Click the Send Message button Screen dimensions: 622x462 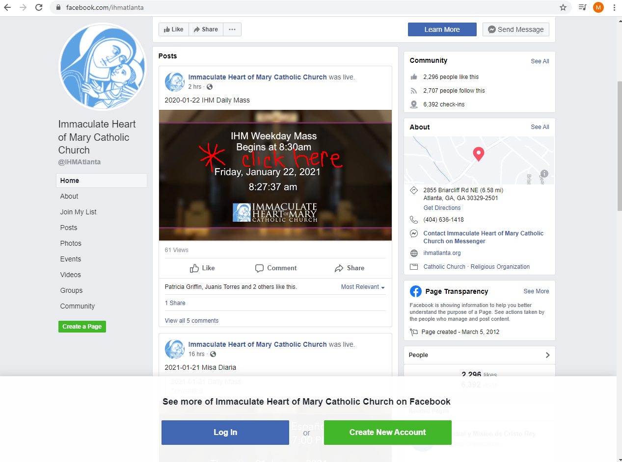(x=516, y=29)
